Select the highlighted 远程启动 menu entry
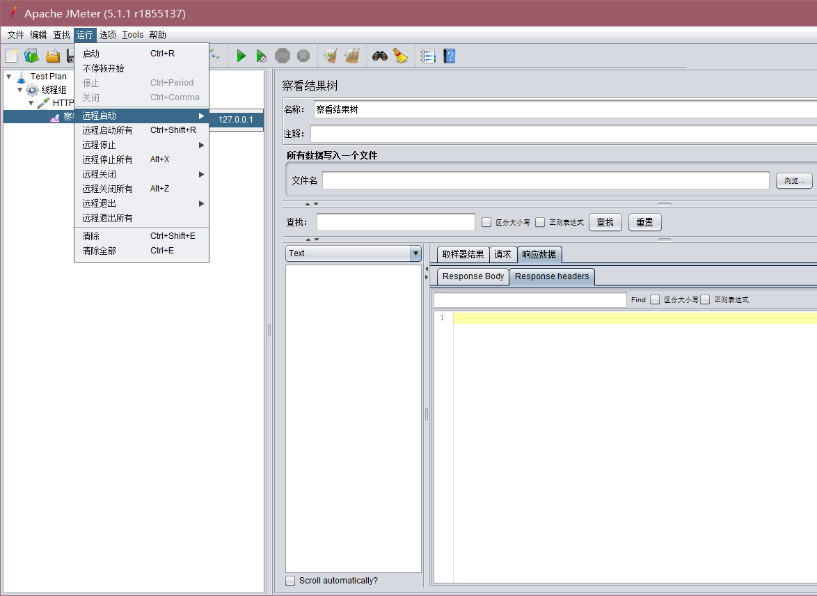Image resolution: width=817 pixels, height=596 pixels. click(x=142, y=116)
